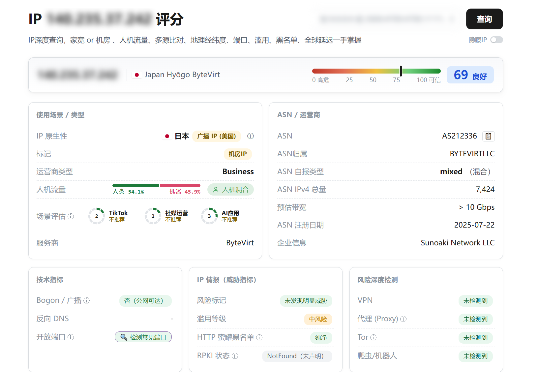Screen dimensions: 539x372
Task: Click the 中风险 abuse level tag
Action: point(318,319)
